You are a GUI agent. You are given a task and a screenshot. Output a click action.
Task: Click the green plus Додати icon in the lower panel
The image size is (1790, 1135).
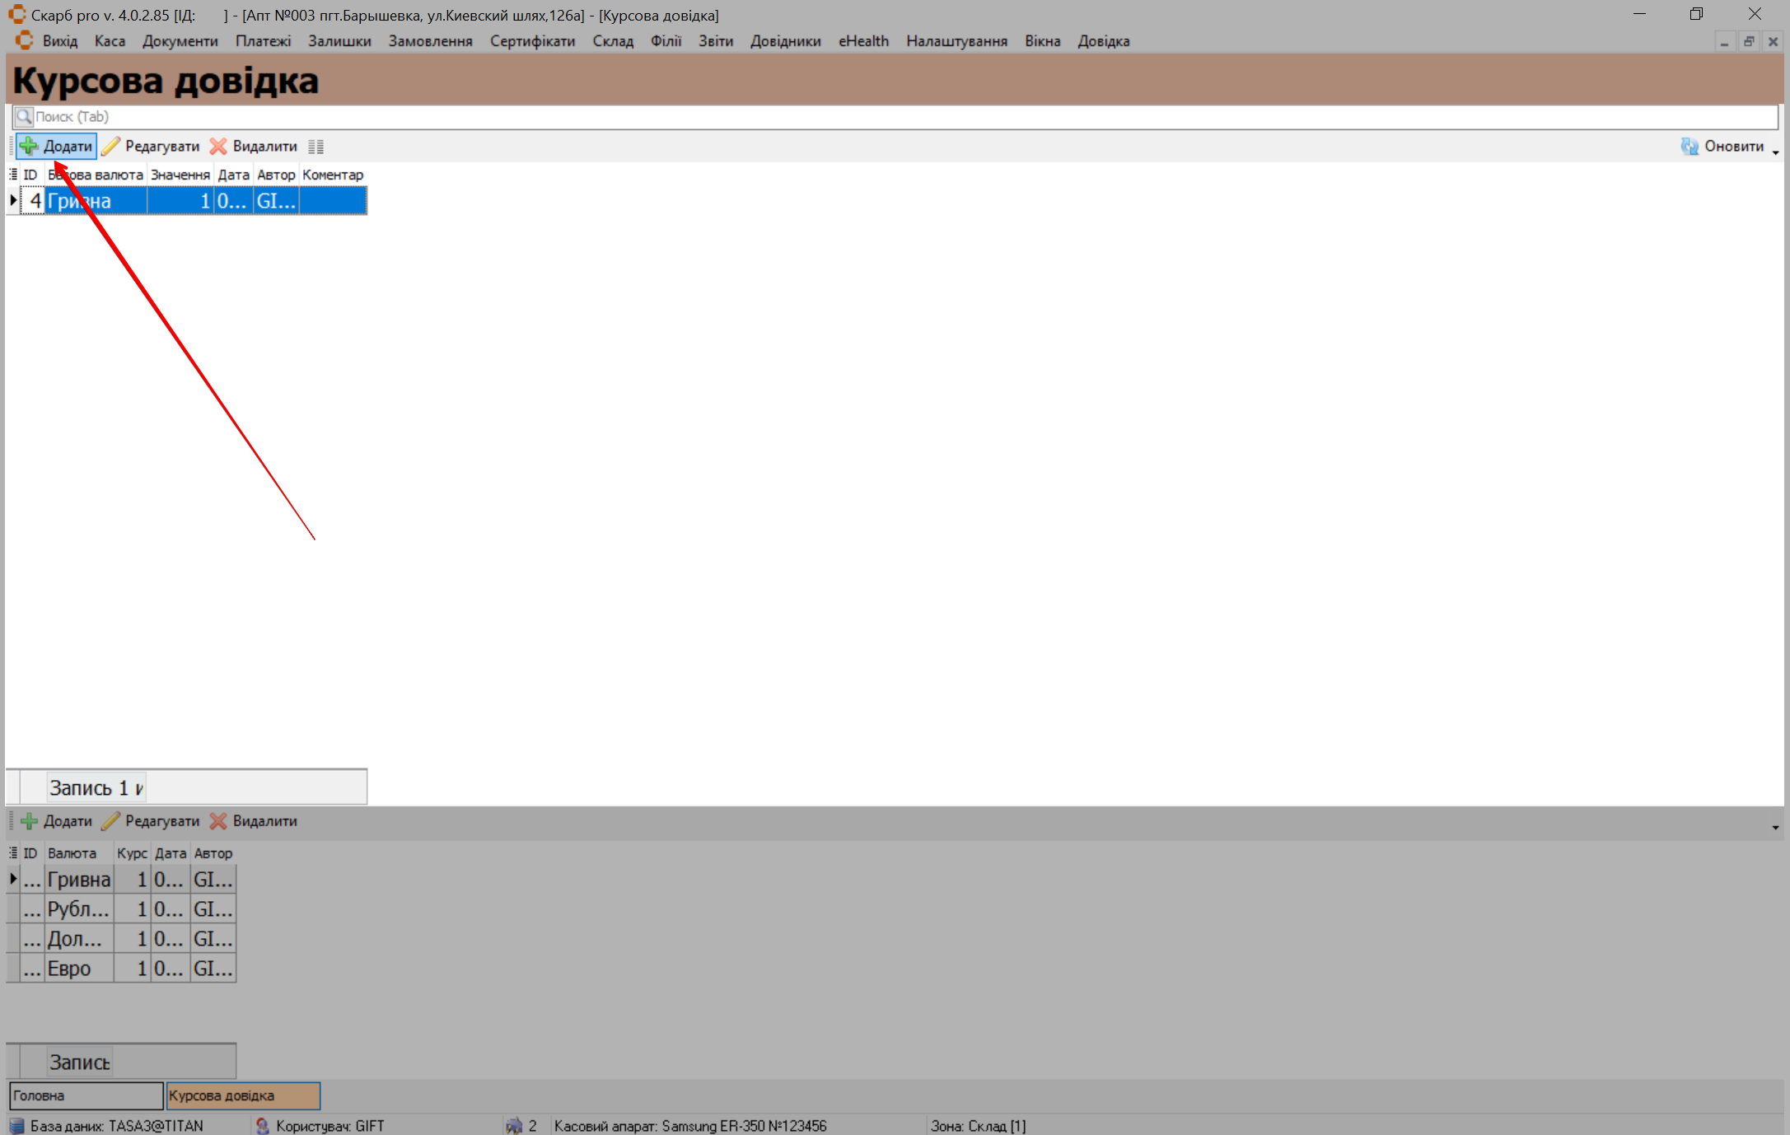(x=29, y=821)
